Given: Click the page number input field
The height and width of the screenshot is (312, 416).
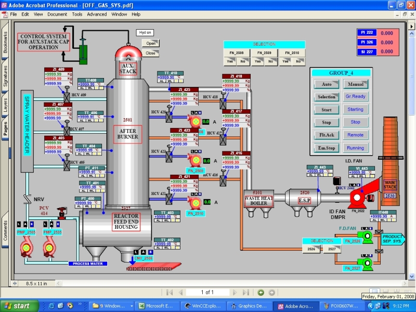Looking at the screenshot, I should 207,292.
